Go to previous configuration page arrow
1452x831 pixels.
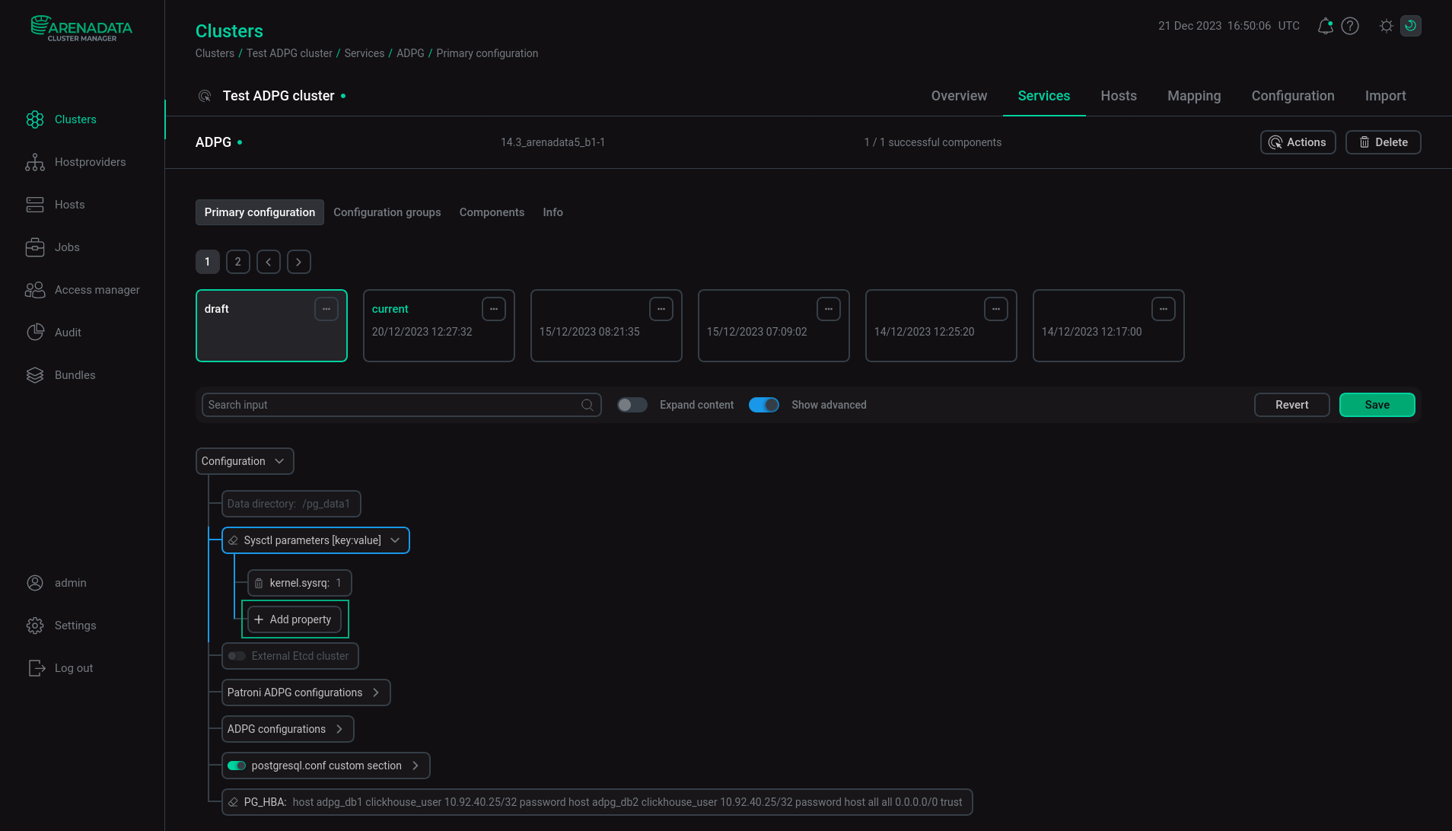[269, 262]
